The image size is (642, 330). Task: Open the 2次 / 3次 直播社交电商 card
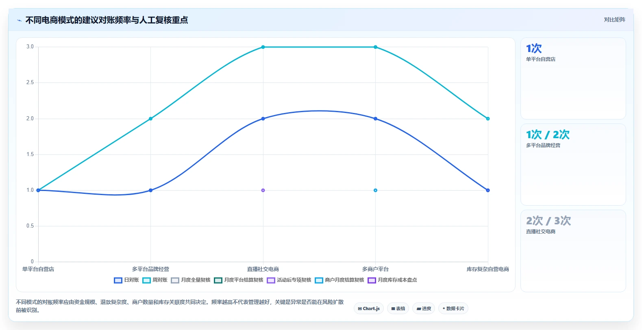tap(573, 251)
